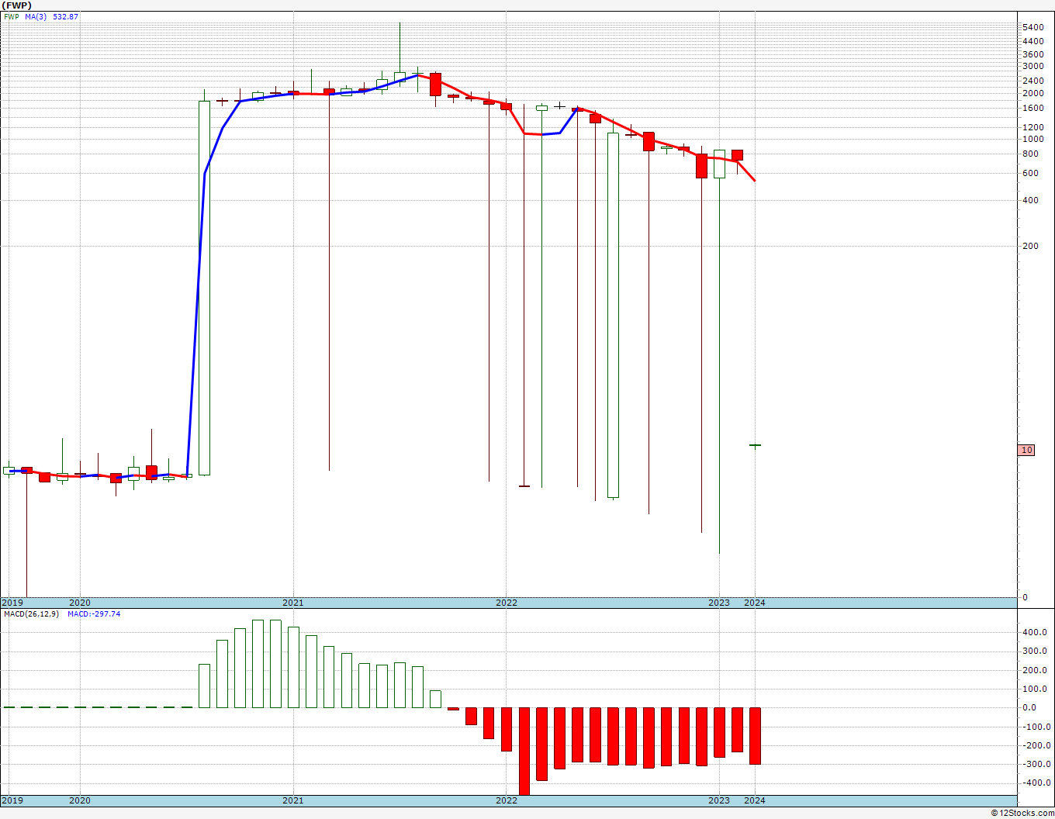Click the "800" price axis label
Screen dimensions: 1055x819
1030,154
